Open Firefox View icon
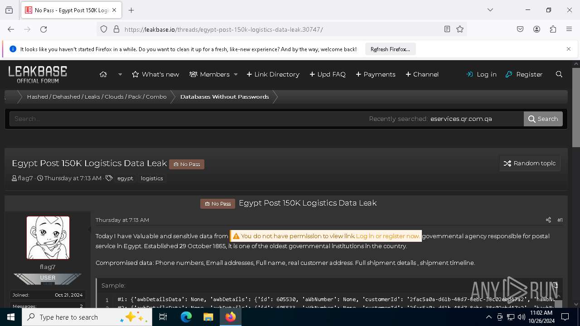 click(9, 10)
